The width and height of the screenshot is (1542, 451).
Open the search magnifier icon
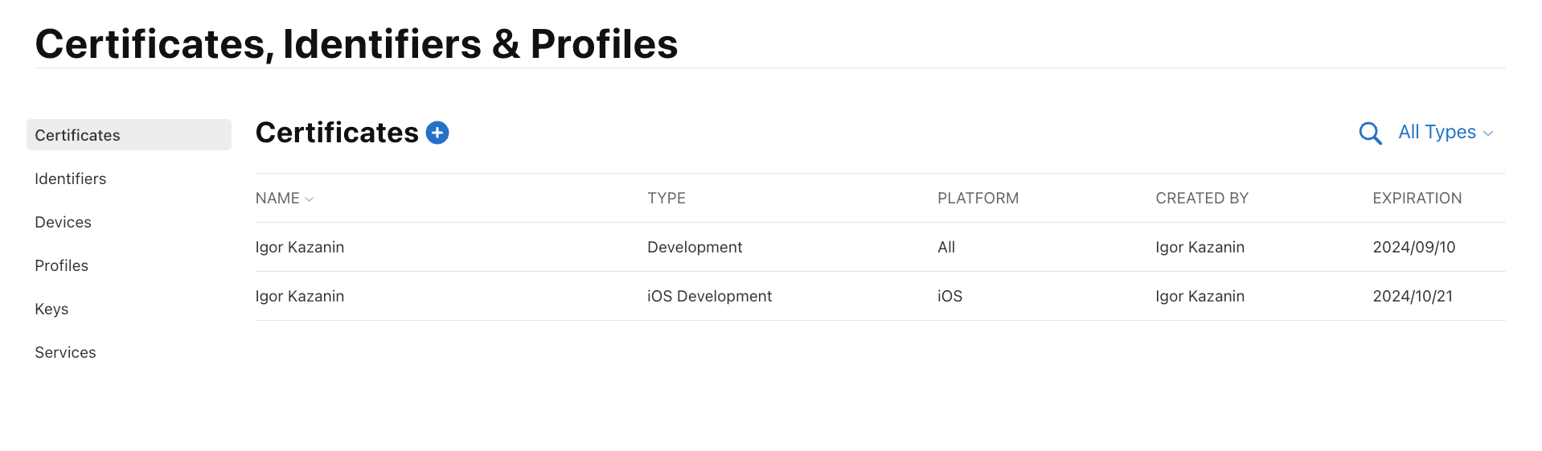pos(1370,133)
